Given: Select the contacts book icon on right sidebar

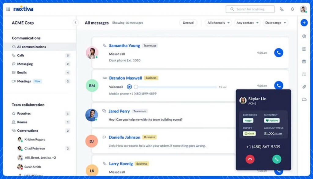Looking at the screenshot, I should click(x=304, y=48).
